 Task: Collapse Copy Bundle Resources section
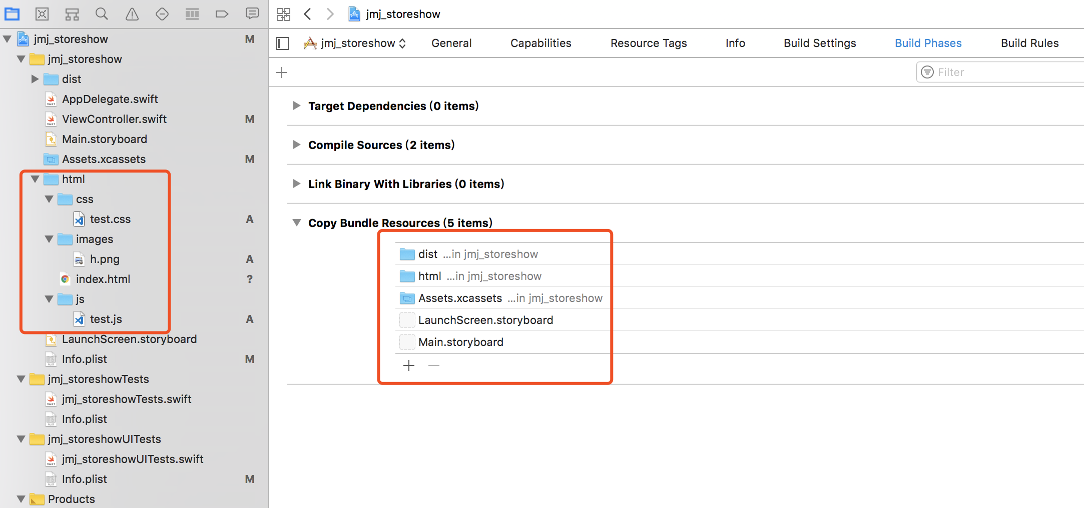297,222
